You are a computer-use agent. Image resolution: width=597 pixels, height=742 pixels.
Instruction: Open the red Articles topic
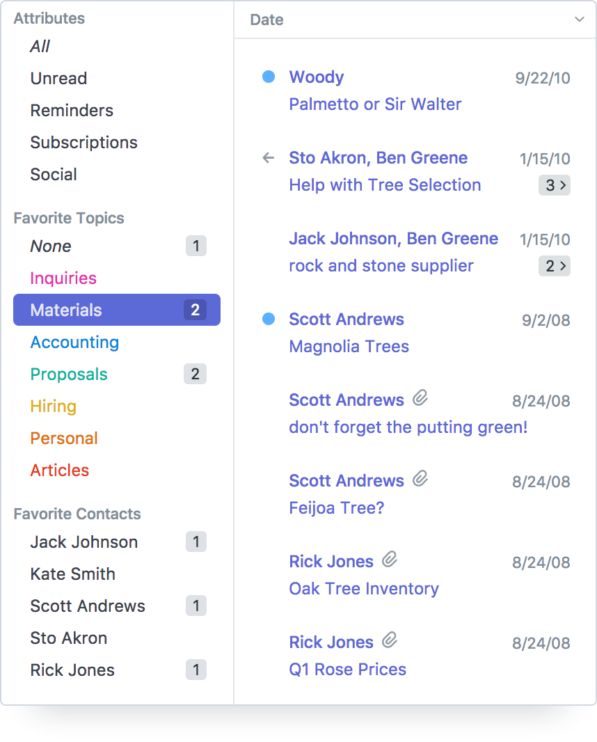click(60, 471)
